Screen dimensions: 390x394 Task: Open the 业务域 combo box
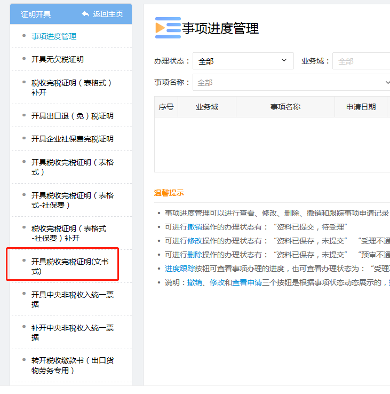[361, 61]
